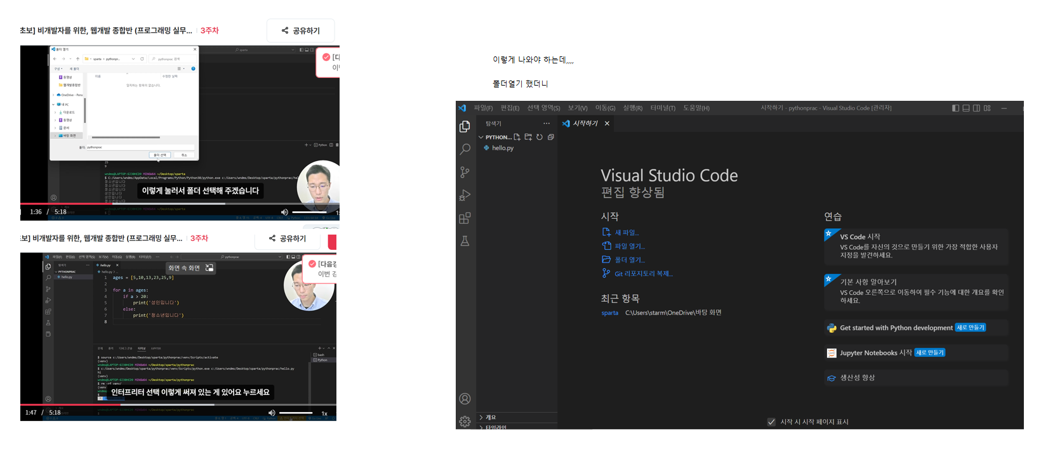This screenshot has width=1041, height=466.
Task: Click 폴더 선택 button in folder dialog
Action: pos(160,155)
